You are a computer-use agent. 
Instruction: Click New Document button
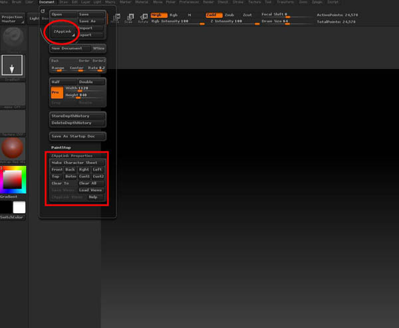click(x=70, y=48)
